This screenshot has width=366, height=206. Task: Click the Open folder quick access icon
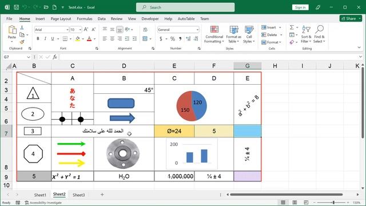[46, 7]
